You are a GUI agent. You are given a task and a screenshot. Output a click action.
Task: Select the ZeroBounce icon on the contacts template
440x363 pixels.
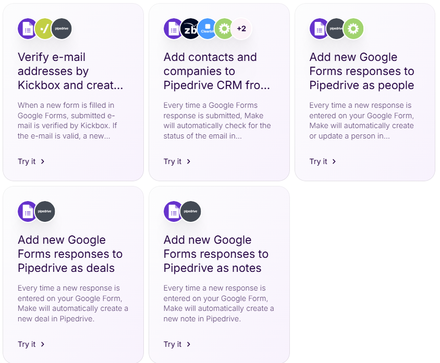point(190,29)
